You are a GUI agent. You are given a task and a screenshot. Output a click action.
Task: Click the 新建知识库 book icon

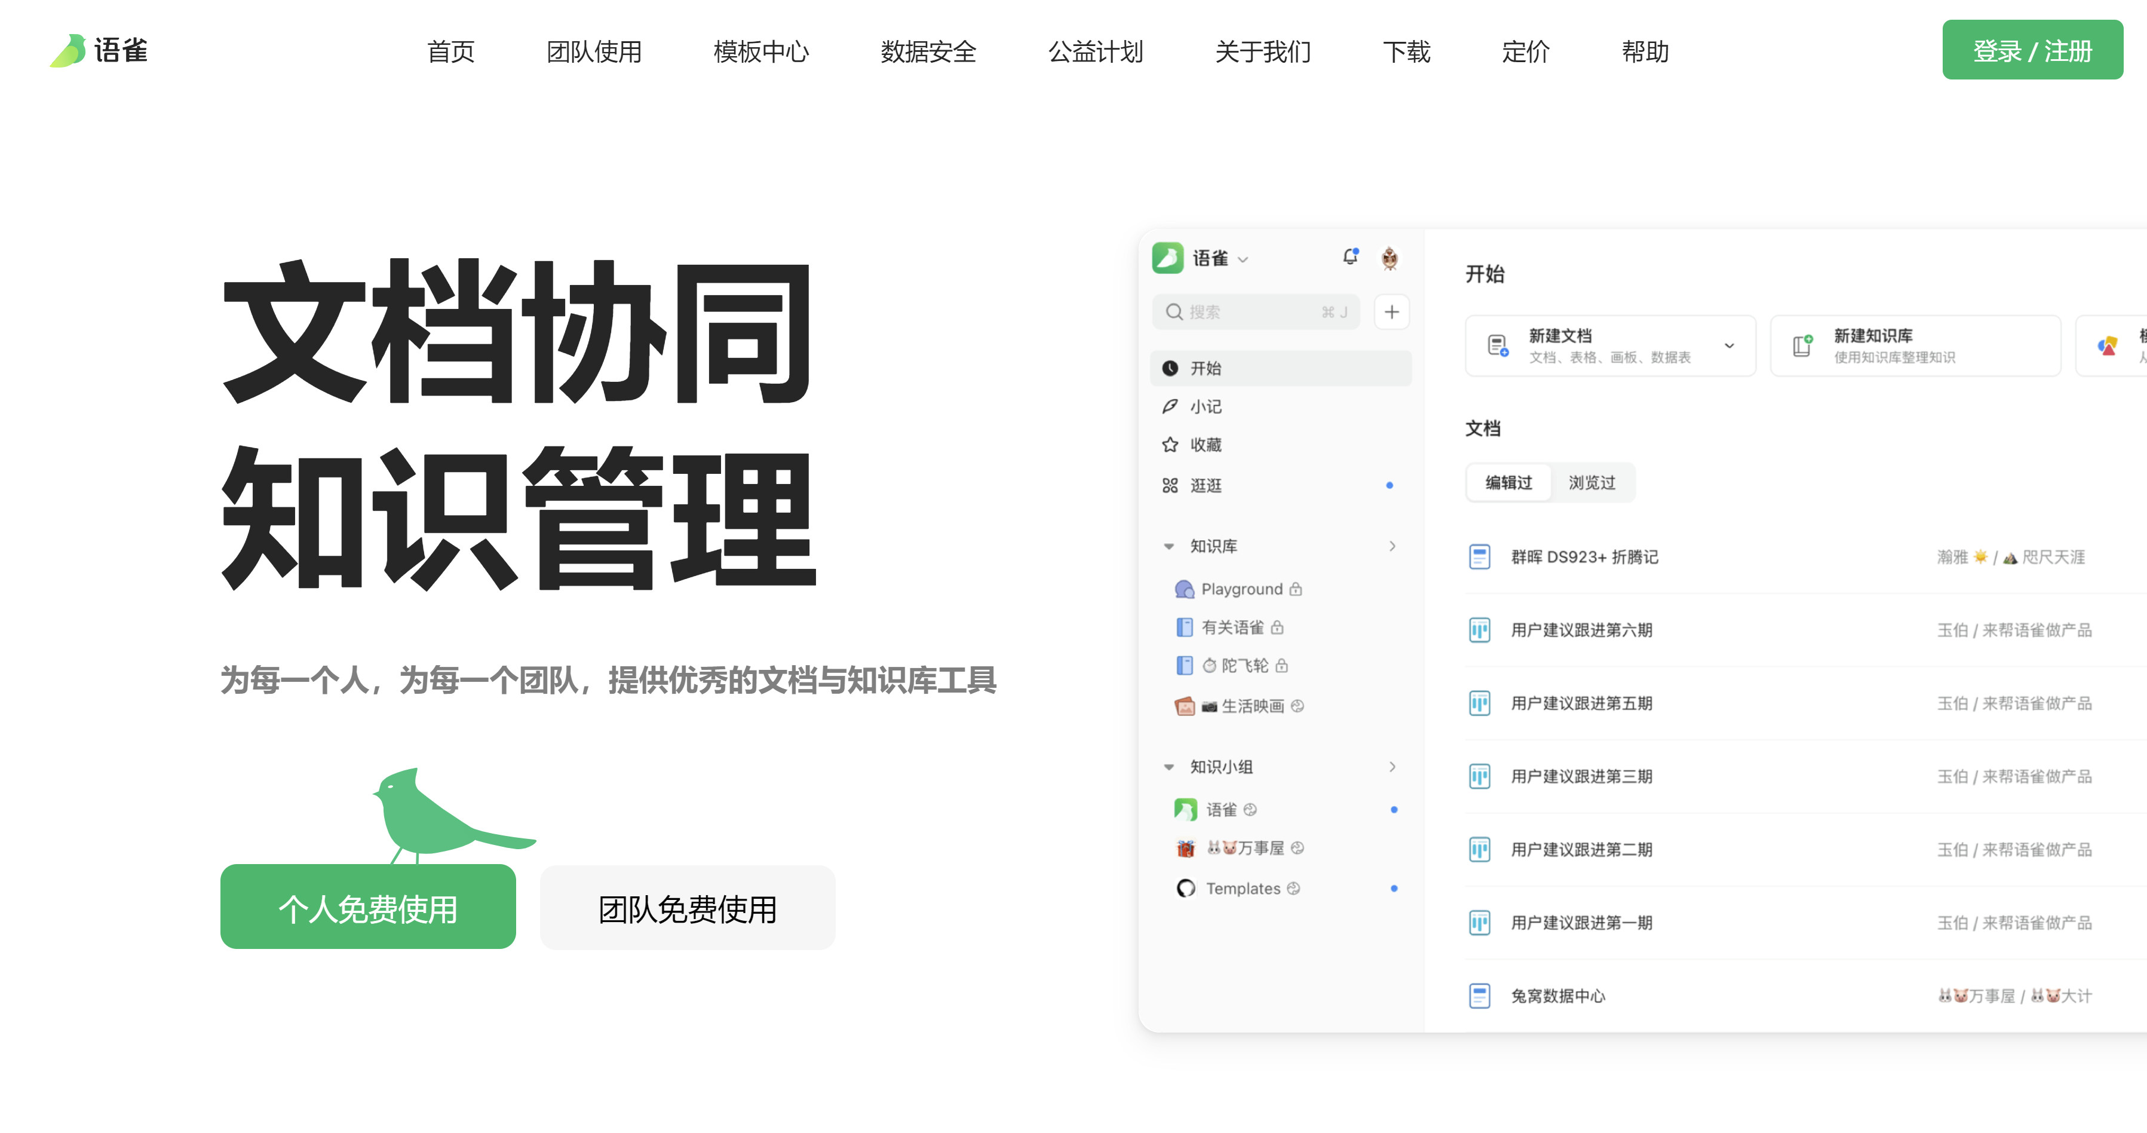[x=1802, y=345]
